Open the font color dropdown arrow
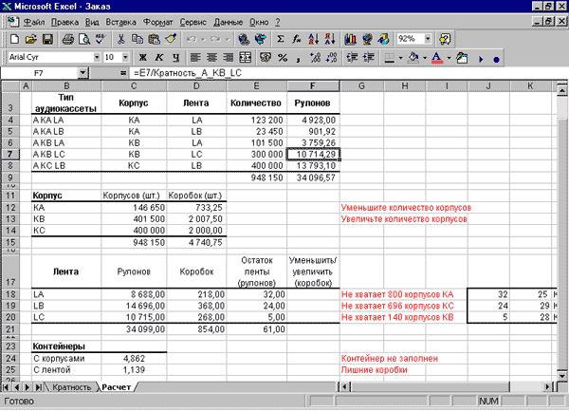Screen dimensions: 569x412 coord(449,57)
